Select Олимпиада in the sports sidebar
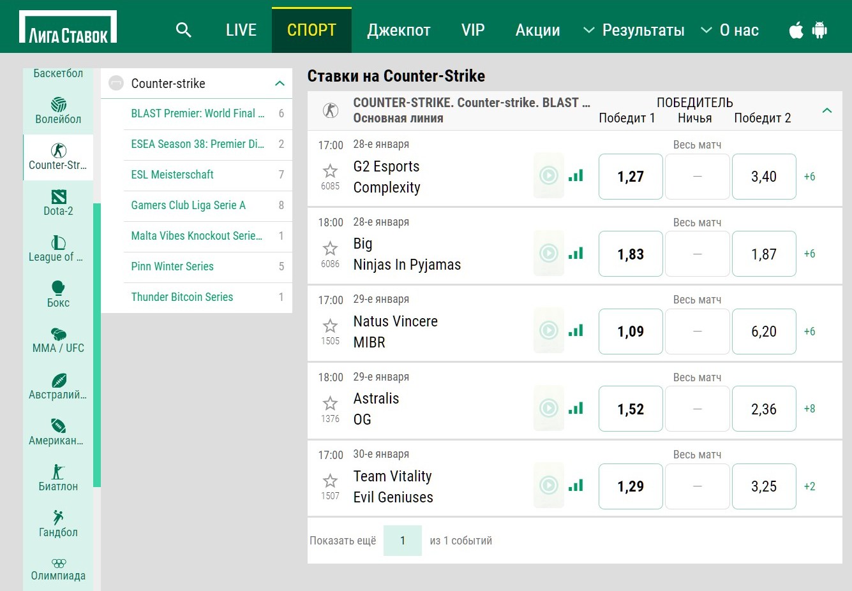This screenshot has width=852, height=591. coord(58,569)
